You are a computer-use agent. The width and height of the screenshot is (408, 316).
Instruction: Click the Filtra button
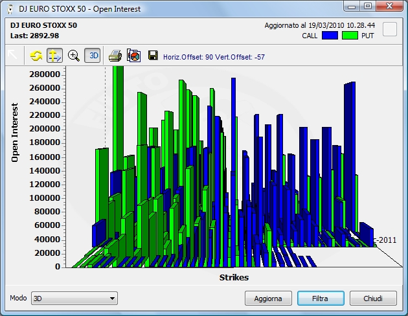[x=321, y=299]
